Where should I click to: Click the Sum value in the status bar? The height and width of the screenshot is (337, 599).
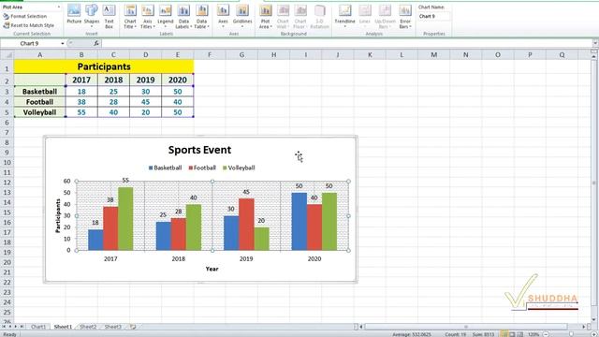pos(483,334)
